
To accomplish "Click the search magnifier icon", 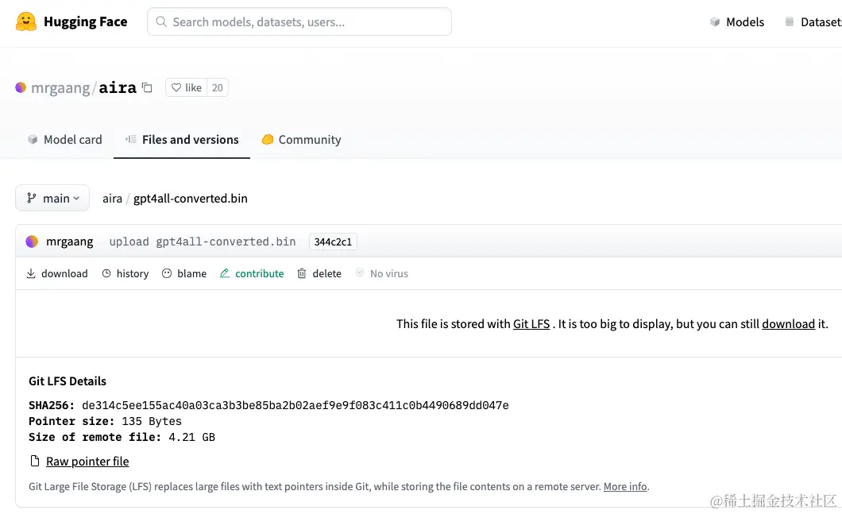I will (x=161, y=21).
